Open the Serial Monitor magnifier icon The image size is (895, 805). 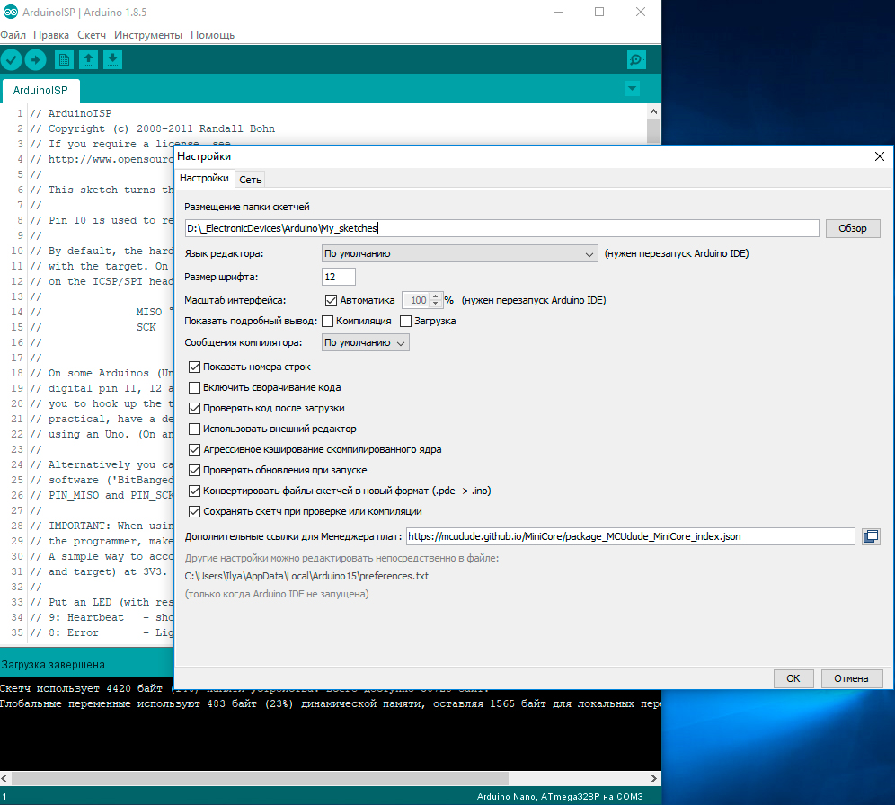tap(636, 60)
